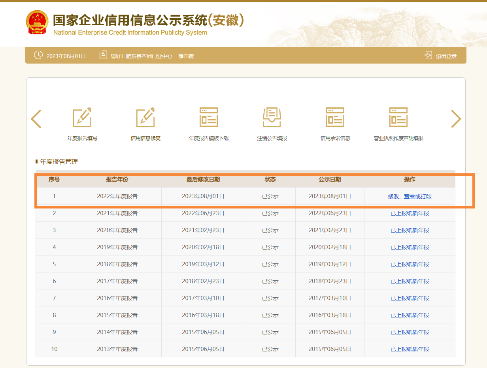This screenshot has width=487, height=368.
Task: Click 已上报纸质年报 in 2014 row
Action: coord(410,332)
